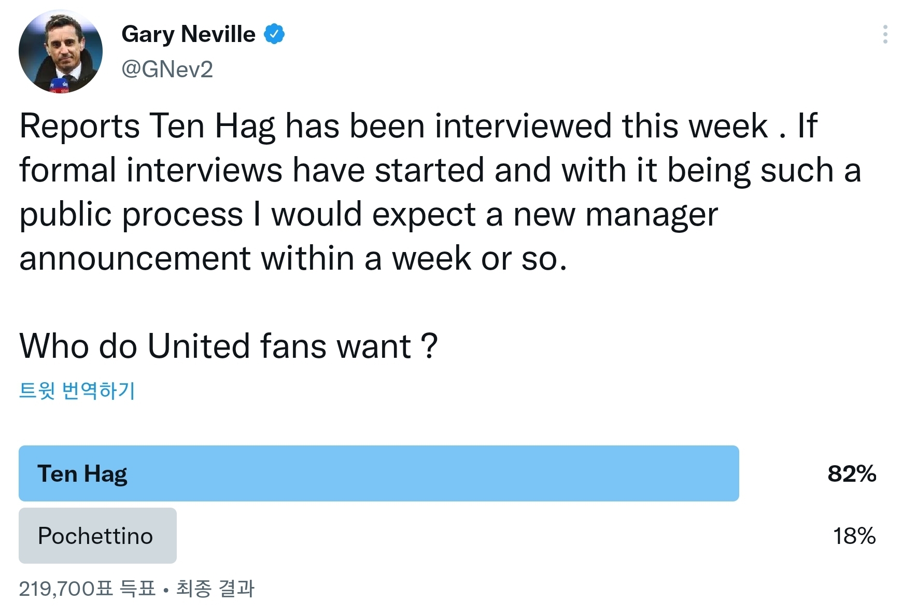The image size is (916, 615).
Task: Click the 82% result percentage
Action: click(852, 473)
